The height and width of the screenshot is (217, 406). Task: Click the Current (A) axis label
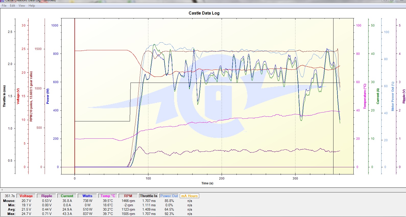click(x=378, y=96)
